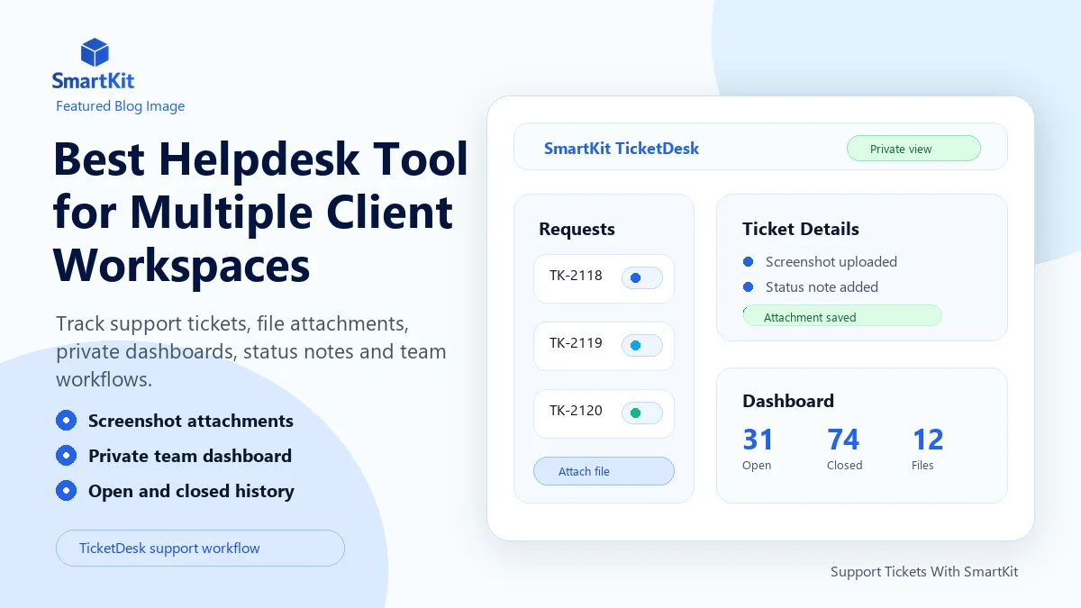Click the Open and closed history text

pyautogui.click(x=191, y=491)
